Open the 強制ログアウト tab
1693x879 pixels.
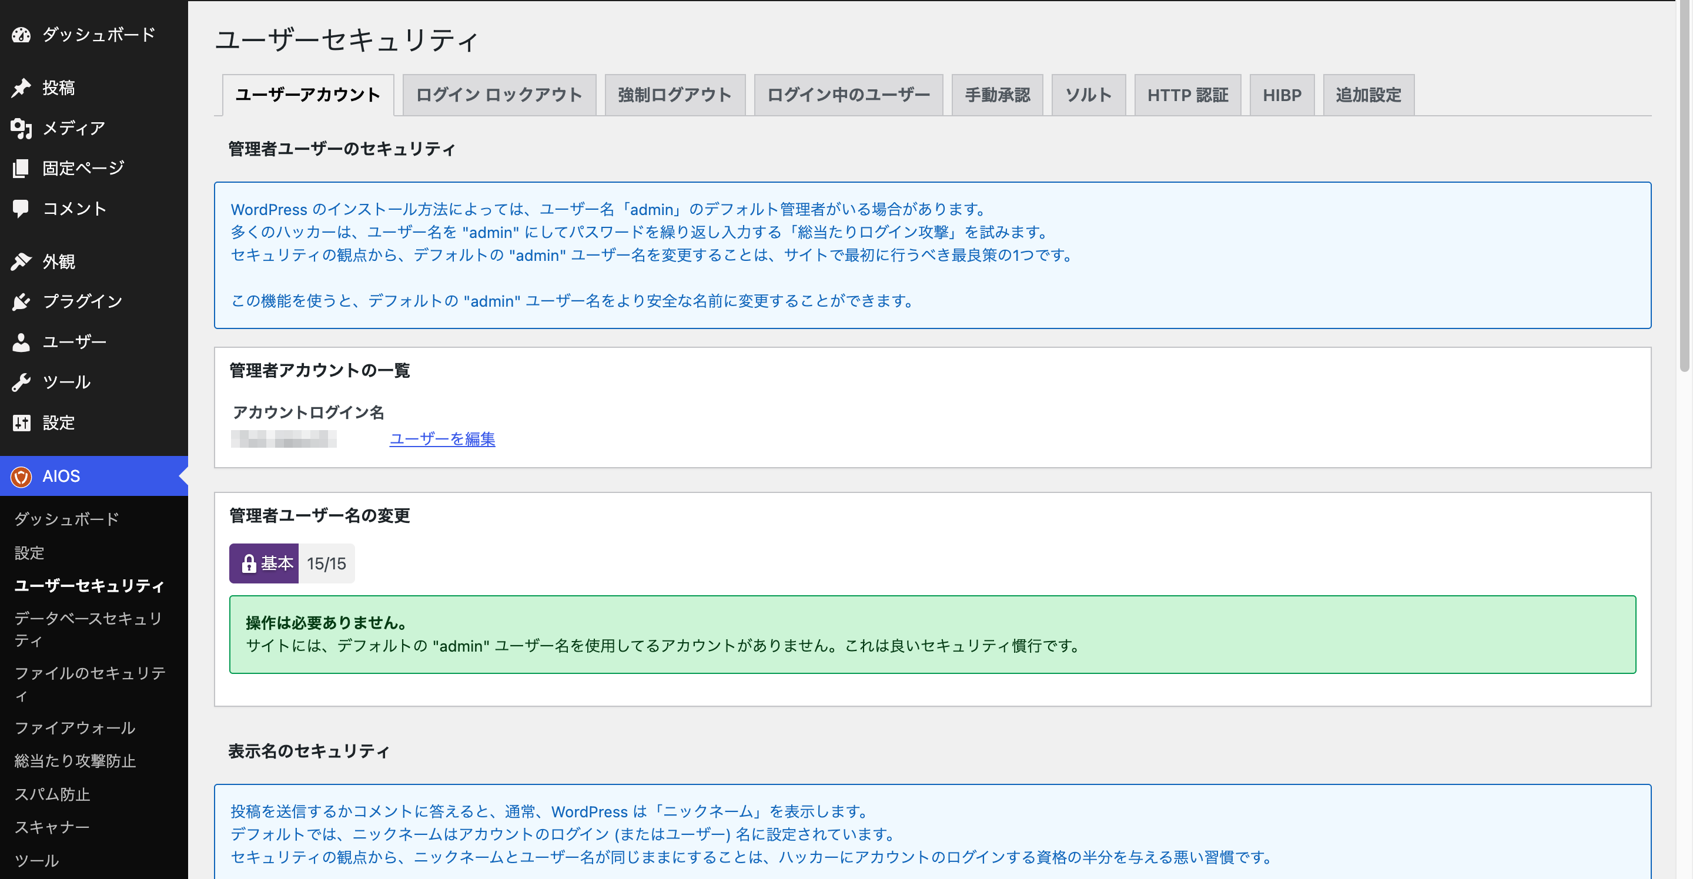tap(674, 95)
